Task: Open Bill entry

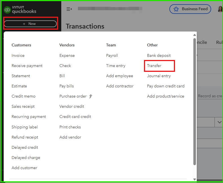Action: tap(62, 76)
